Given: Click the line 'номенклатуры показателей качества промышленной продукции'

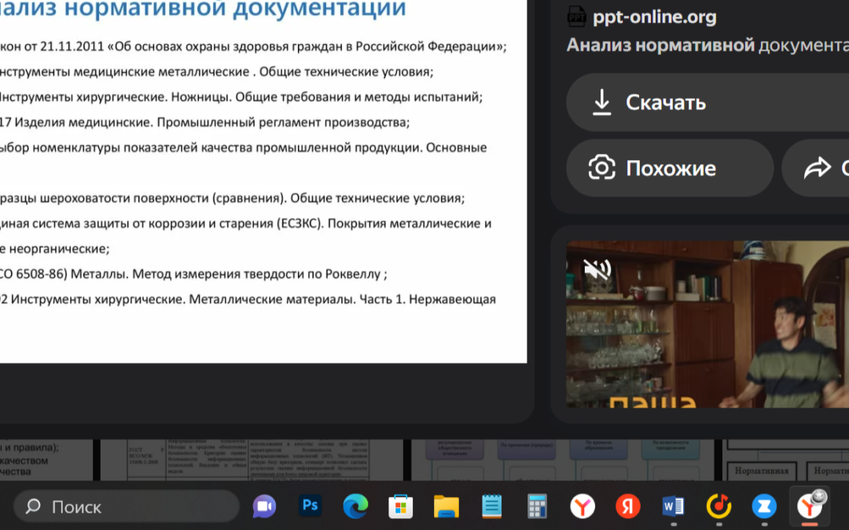Looking at the screenshot, I should click(x=243, y=148).
